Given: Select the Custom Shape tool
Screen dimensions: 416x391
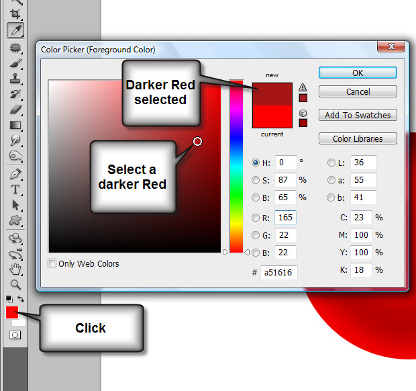Looking at the screenshot, I should click(15, 220).
